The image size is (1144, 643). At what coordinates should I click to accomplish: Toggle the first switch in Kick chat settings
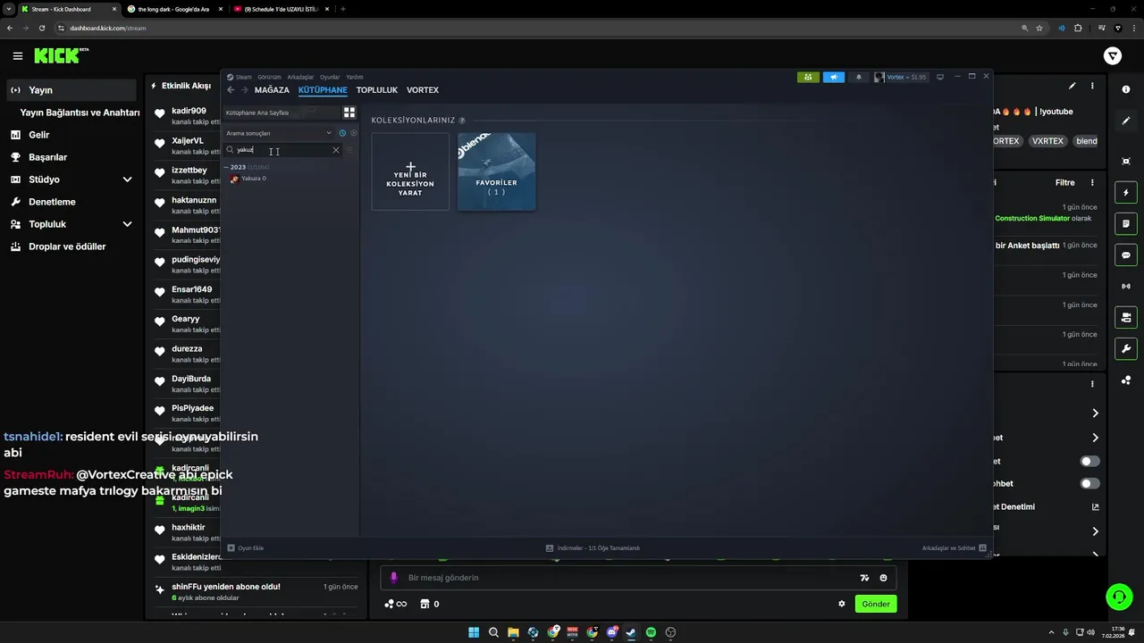click(1090, 461)
